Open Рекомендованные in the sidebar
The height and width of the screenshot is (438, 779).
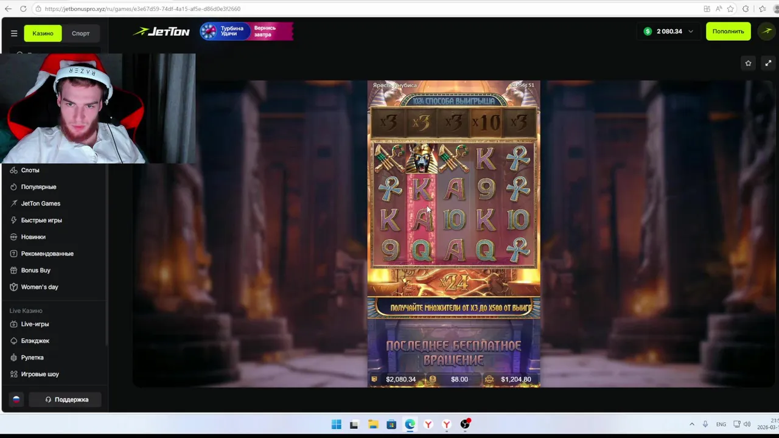coord(47,254)
